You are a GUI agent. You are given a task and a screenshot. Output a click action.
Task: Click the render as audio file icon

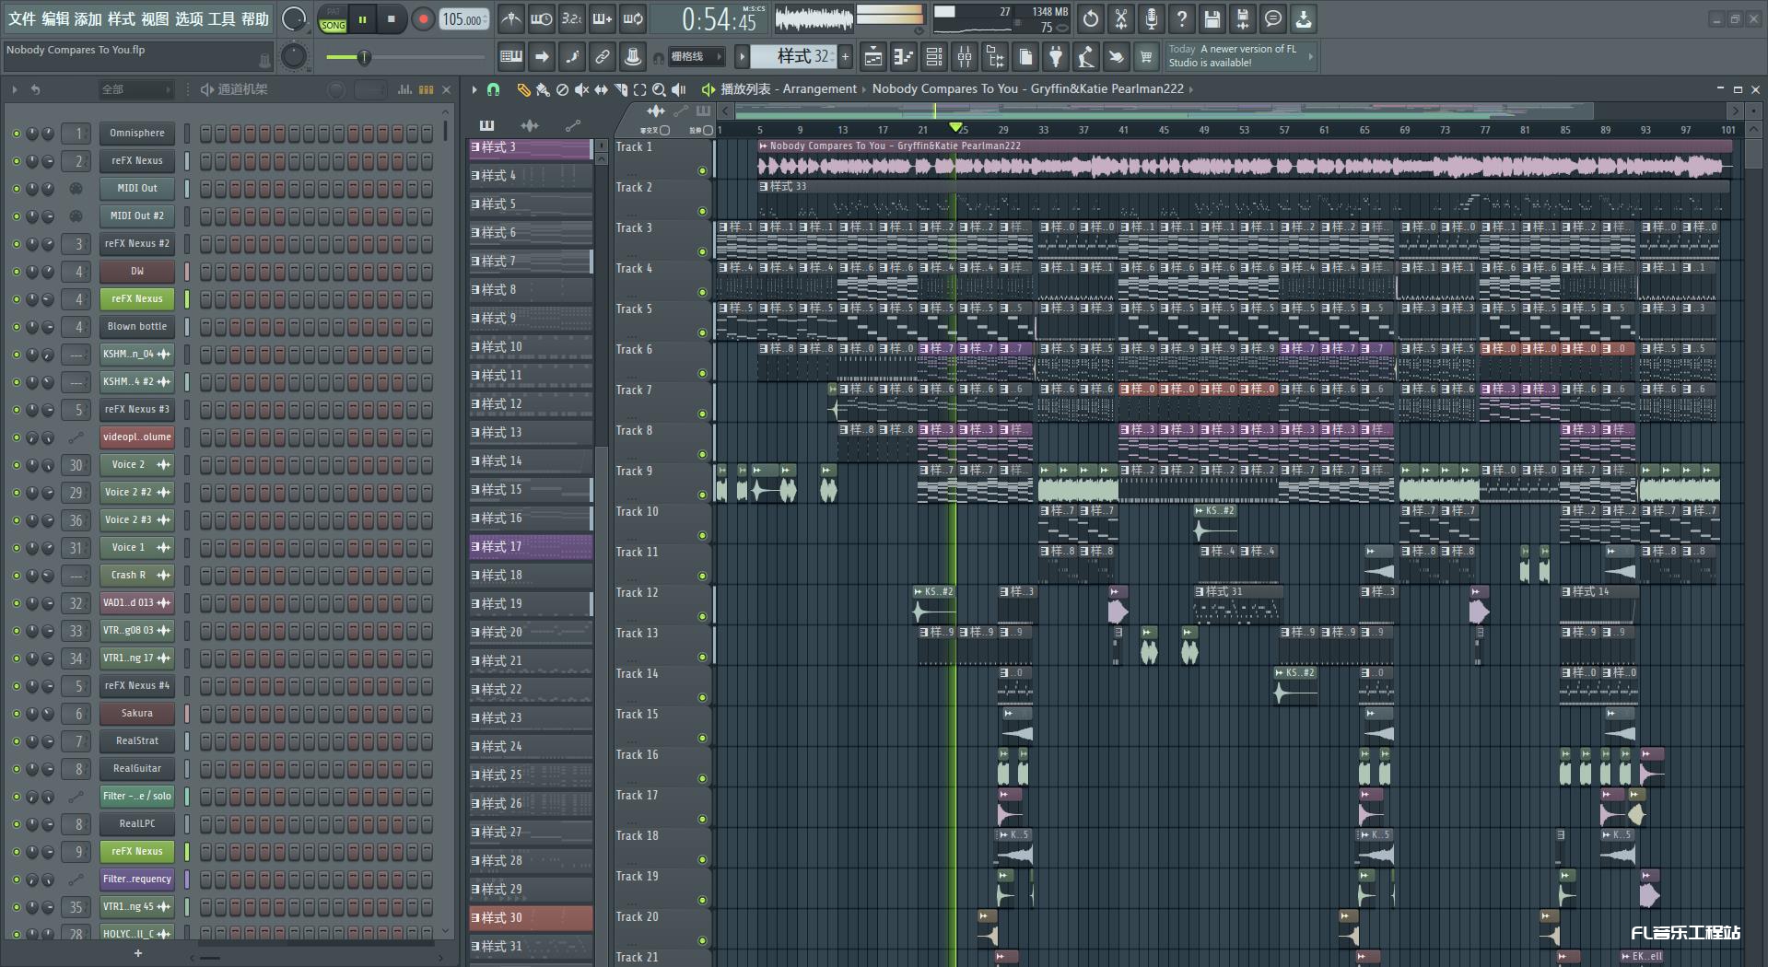tap(1243, 18)
